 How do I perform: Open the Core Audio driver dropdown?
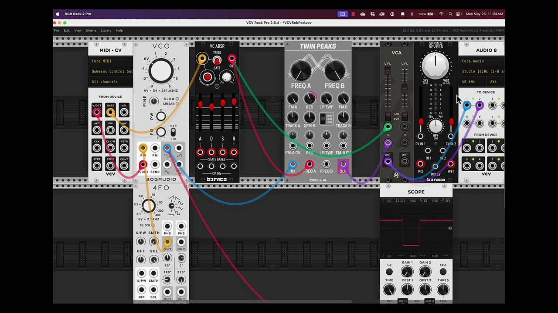[x=482, y=61]
